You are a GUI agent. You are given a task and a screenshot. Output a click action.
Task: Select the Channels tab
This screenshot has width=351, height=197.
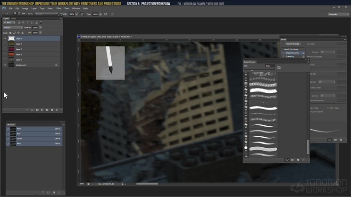coord(11,125)
